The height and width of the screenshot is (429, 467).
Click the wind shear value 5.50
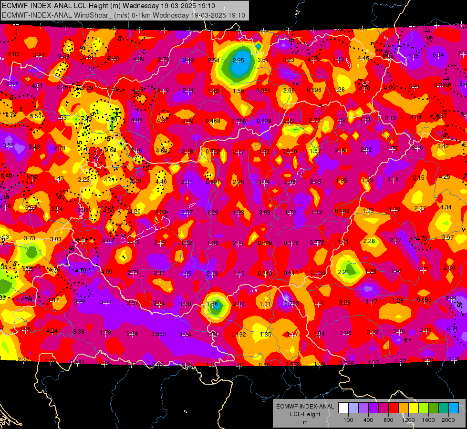[x=36, y=116]
